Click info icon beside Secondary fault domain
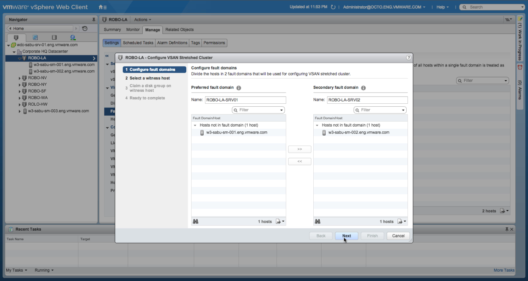 (x=363, y=88)
